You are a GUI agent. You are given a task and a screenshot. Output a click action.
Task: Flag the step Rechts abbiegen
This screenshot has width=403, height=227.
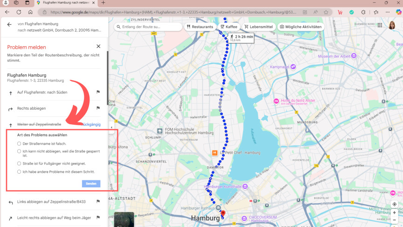pos(98,108)
